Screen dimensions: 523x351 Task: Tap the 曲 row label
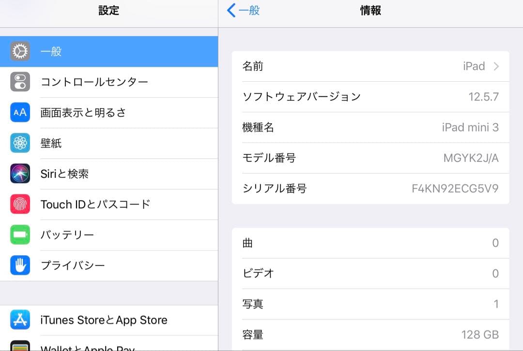pos(247,243)
